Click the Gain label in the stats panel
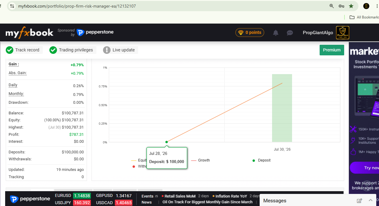This screenshot has width=379, height=206. pyautogui.click(x=14, y=64)
